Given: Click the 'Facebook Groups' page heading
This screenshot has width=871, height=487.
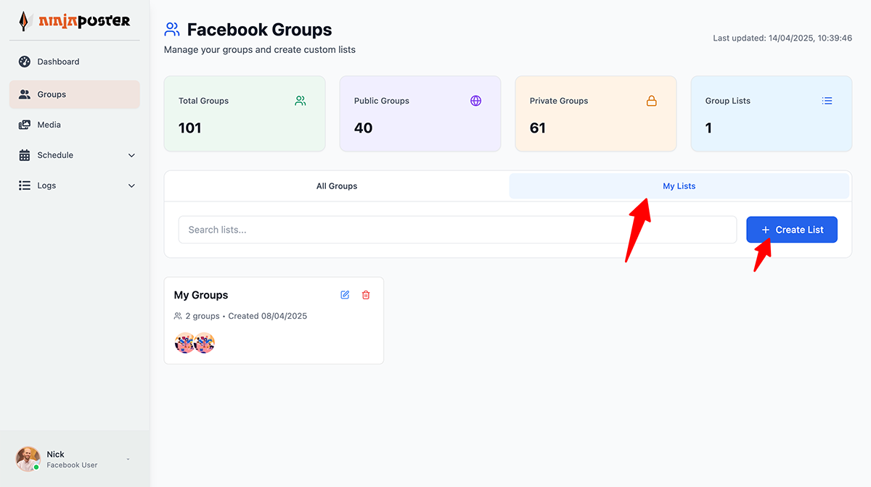Looking at the screenshot, I should click(260, 30).
